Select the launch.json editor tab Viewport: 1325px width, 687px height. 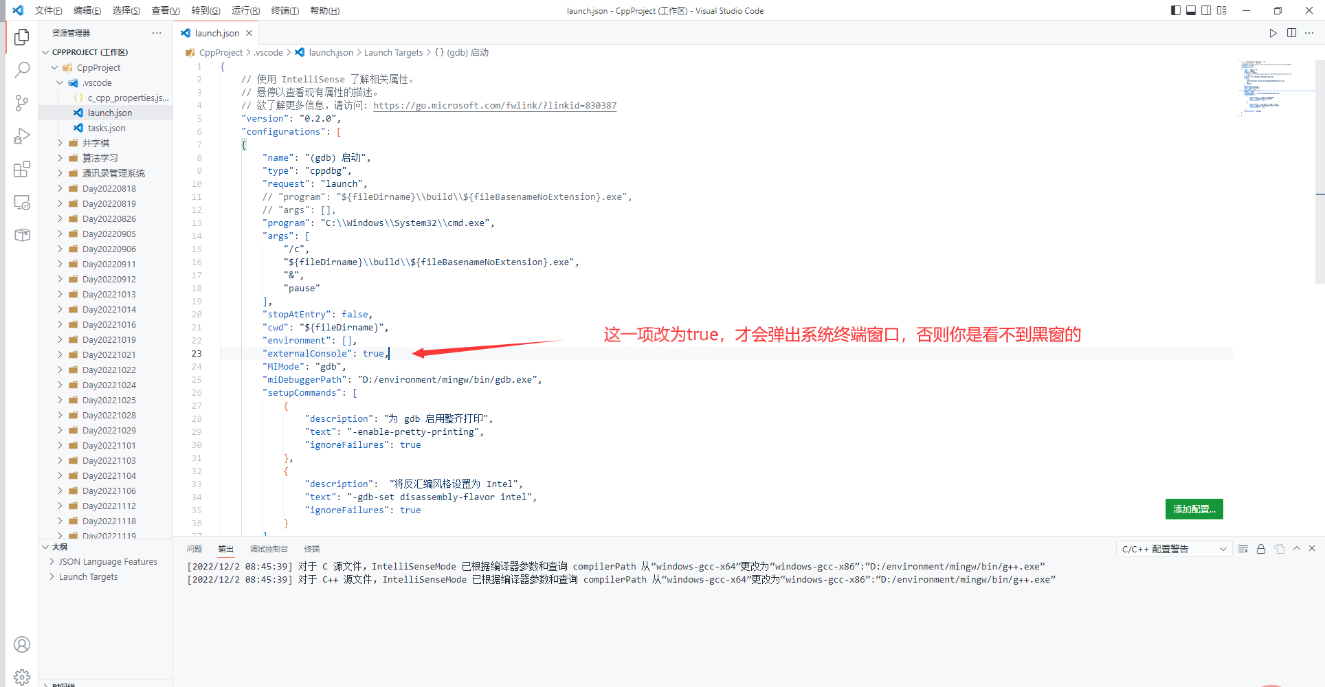tap(216, 33)
